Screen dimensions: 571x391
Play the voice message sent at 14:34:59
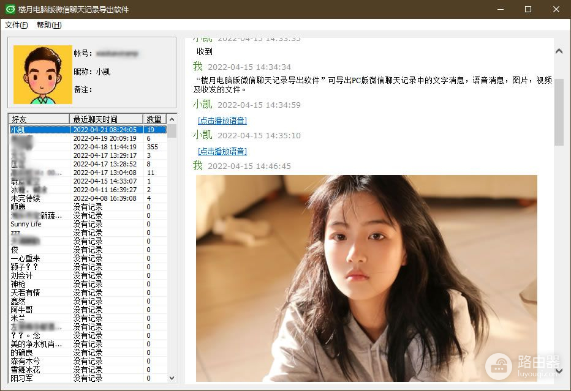click(x=222, y=121)
